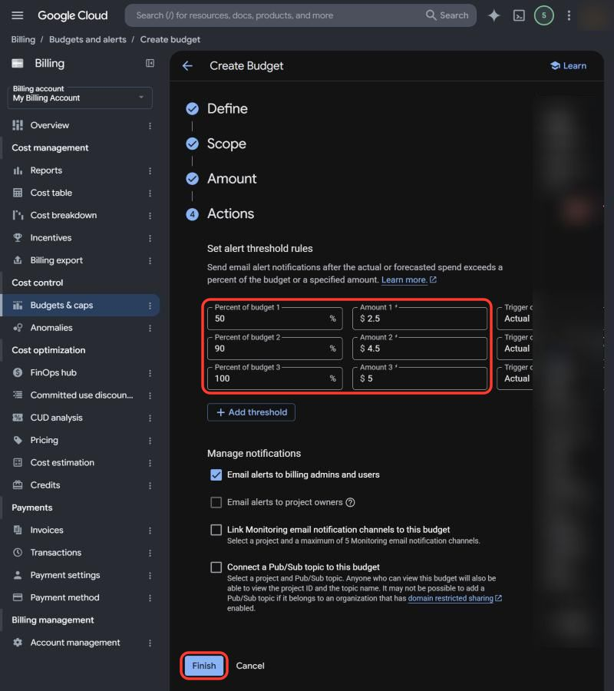
Task: Click the Billing breadcrumb link
Action: point(23,39)
